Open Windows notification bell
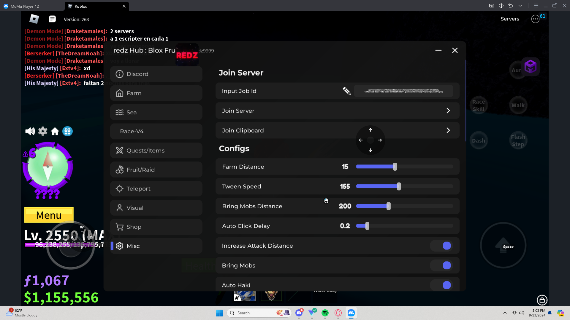This screenshot has height=320, width=570. (x=550, y=313)
